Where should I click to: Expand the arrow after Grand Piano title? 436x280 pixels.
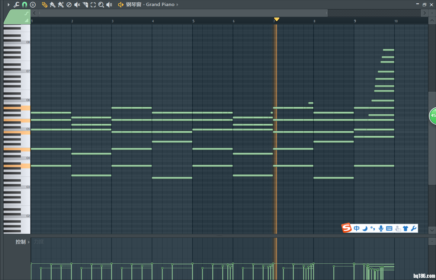pos(177,5)
